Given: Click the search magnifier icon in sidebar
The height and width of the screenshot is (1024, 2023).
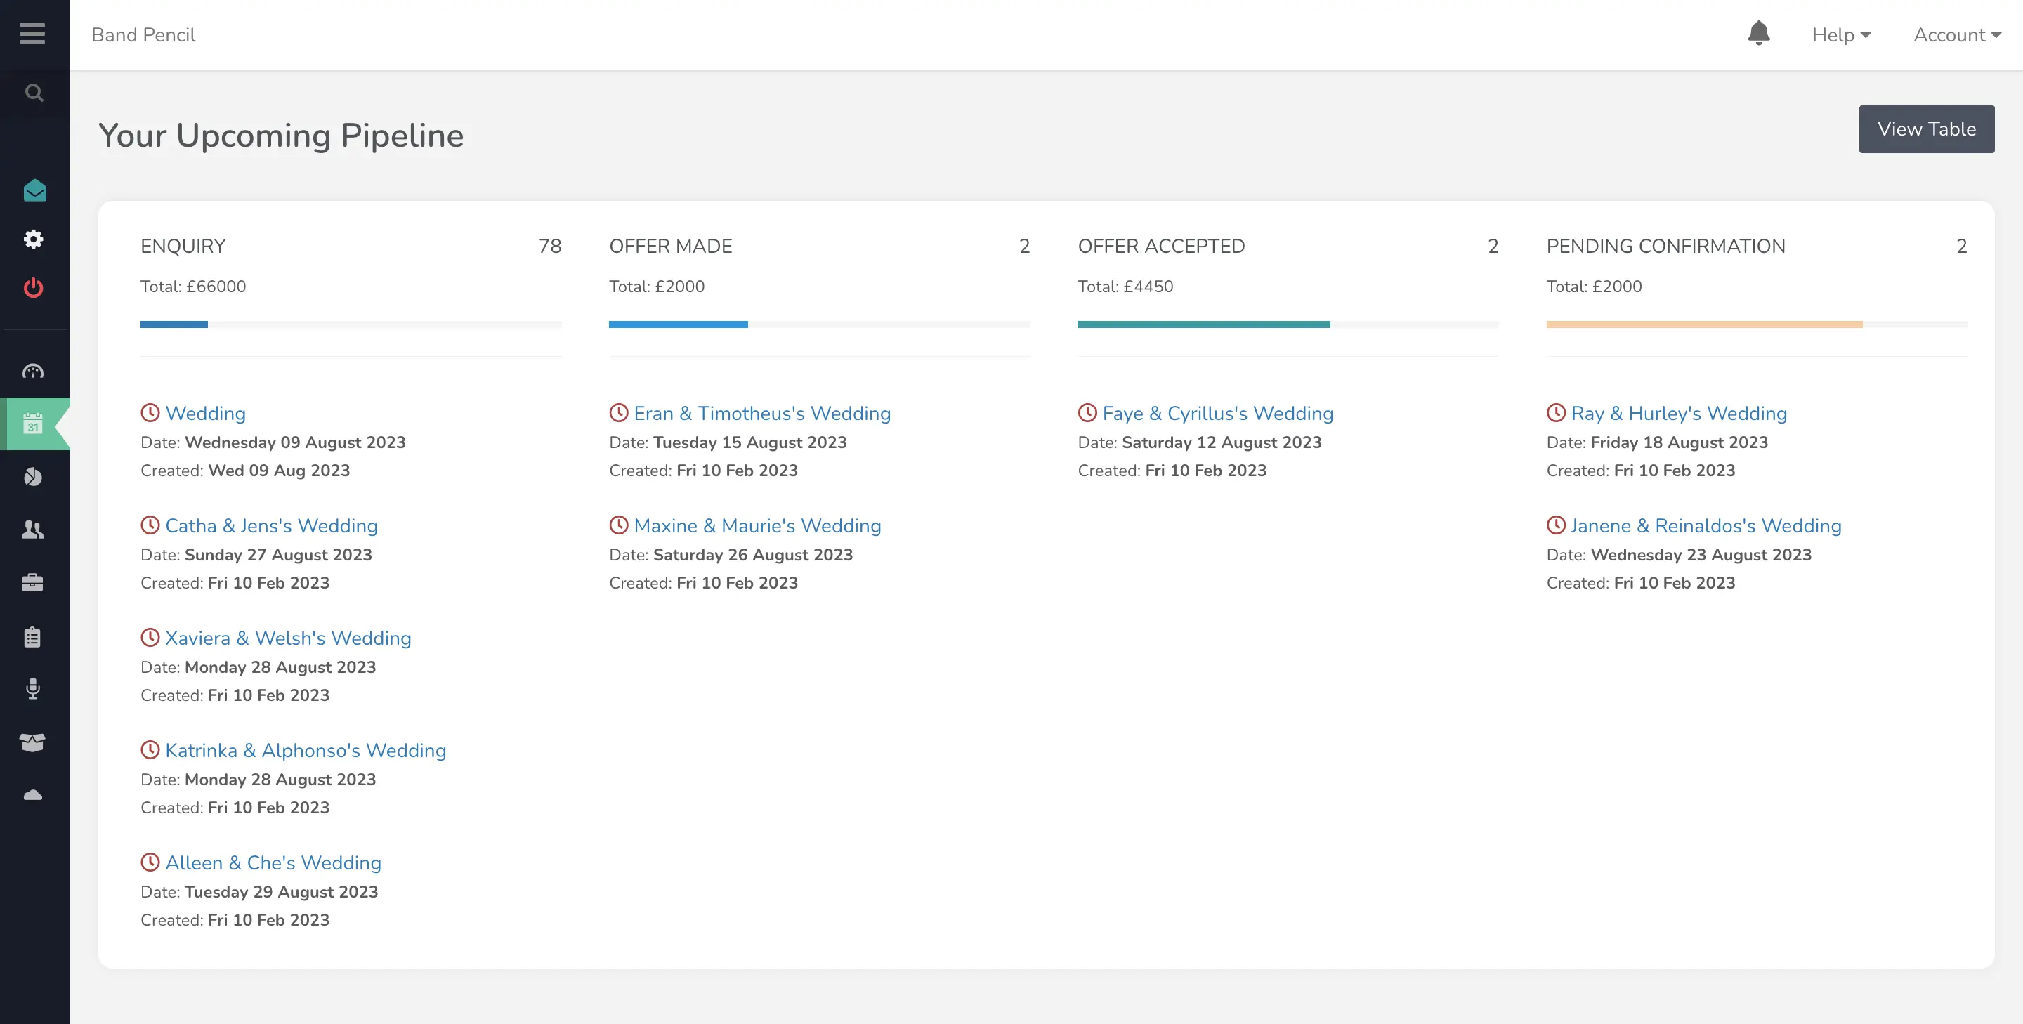Looking at the screenshot, I should (x=34, y=93).
